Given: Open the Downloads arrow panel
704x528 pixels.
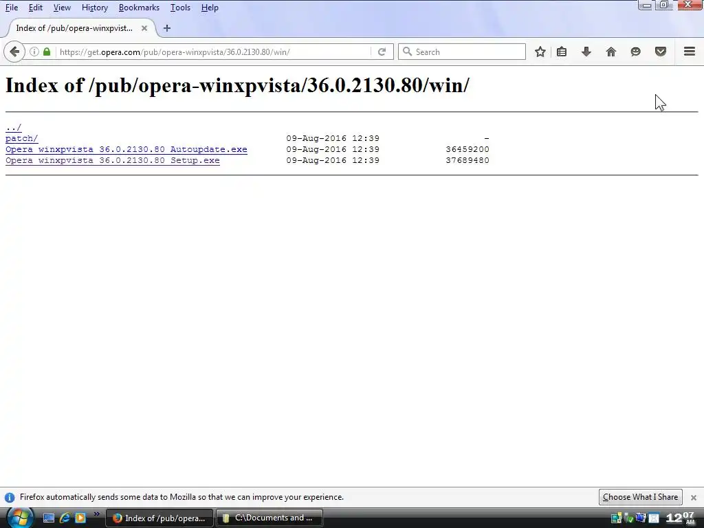Looking at the screenshot, I should click(586, 52).
